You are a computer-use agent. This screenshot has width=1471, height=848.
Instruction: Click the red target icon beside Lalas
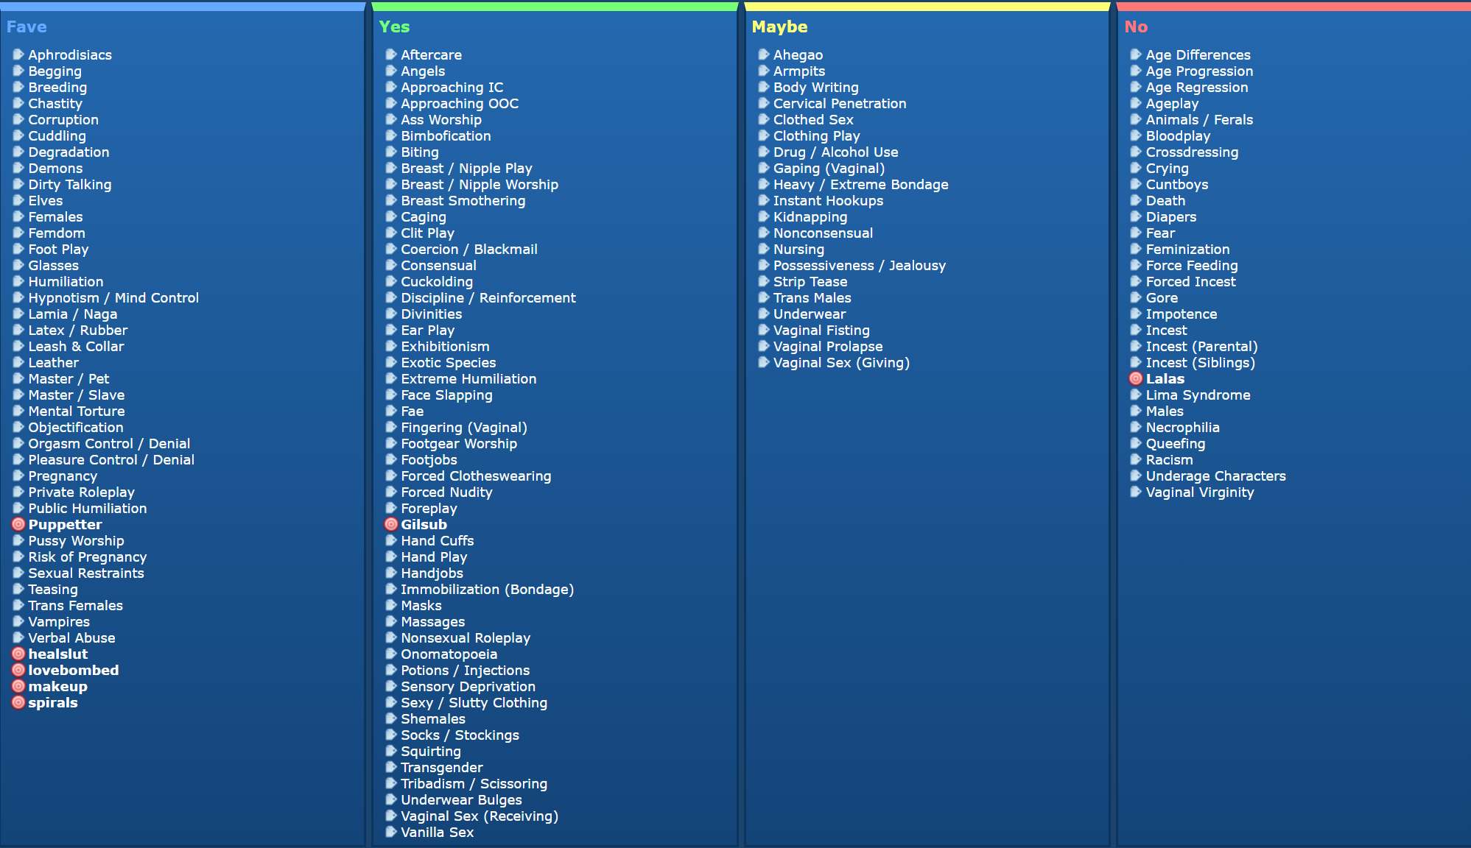[x=1136, y=378]
